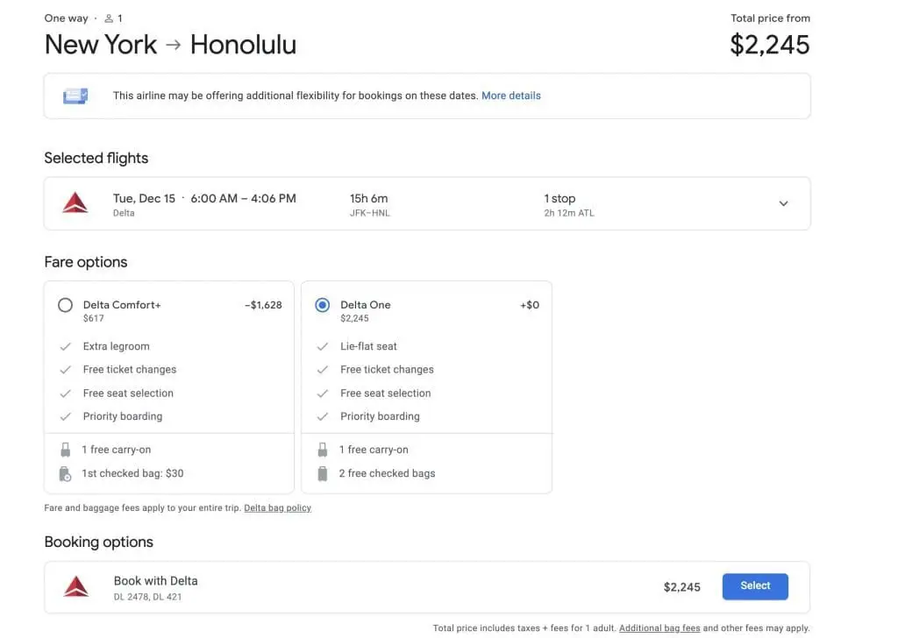Viewport: 898px width, 638px height.
Task: Click the Delta logo beside Book with Delta
Action: [x=76, y=587]
